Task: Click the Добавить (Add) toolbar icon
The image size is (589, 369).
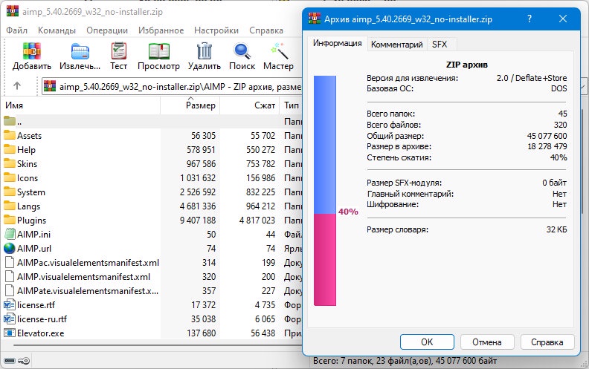Action: 31,51
